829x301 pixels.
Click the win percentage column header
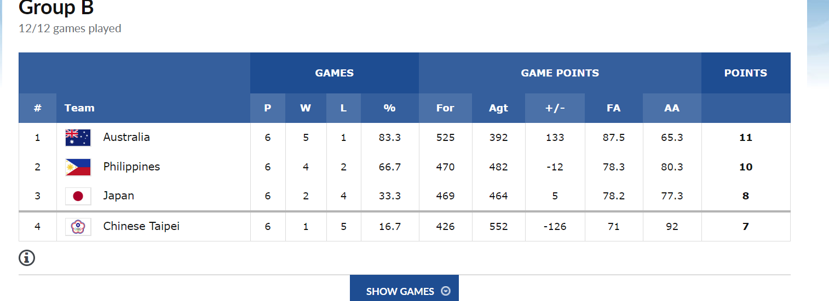point(389,108)
